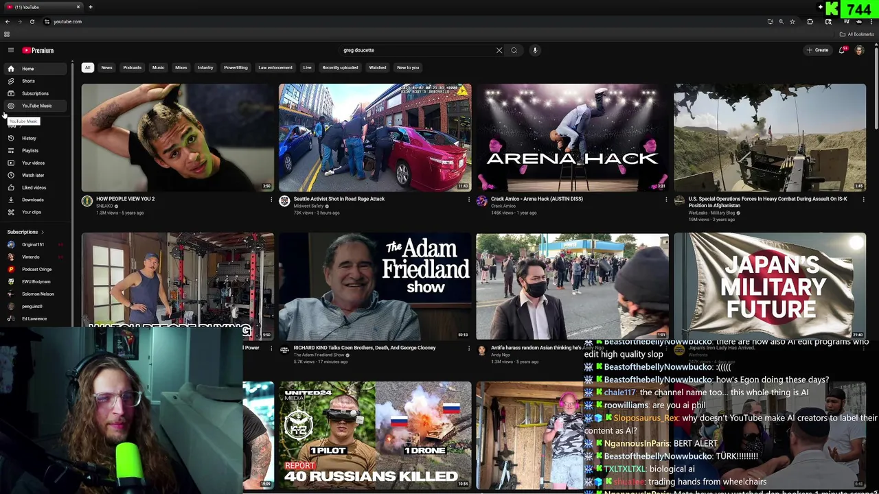Open Vintendo subscription channel
This screenshot has width=879, height=494.
pos(36,257)
